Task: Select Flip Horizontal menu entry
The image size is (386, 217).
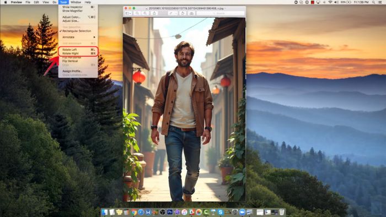Action: click(78, 57)
